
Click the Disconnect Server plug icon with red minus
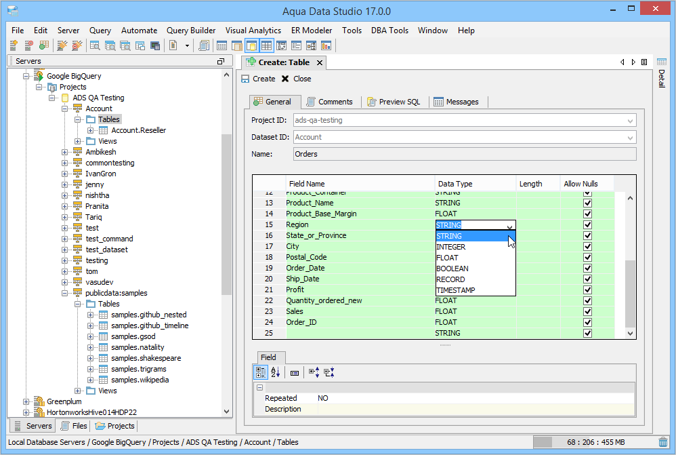(77, 45)
